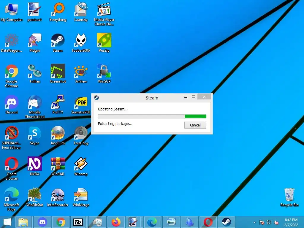Select the foobar2000 desktop shortcut
Screen dimensions: 304x228
[81, 43]
